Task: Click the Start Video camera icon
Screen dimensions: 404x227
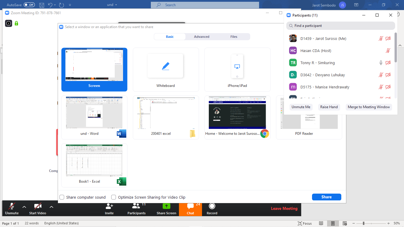Action: click(x=38, y=206)
